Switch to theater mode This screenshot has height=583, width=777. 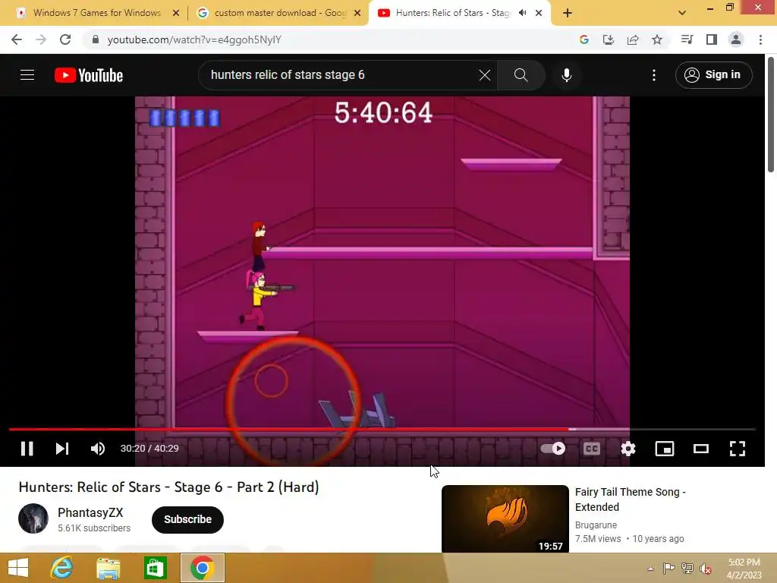pyautogui.click(x=700, y=448)
